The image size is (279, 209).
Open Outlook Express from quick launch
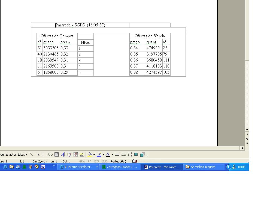(18, 167)
